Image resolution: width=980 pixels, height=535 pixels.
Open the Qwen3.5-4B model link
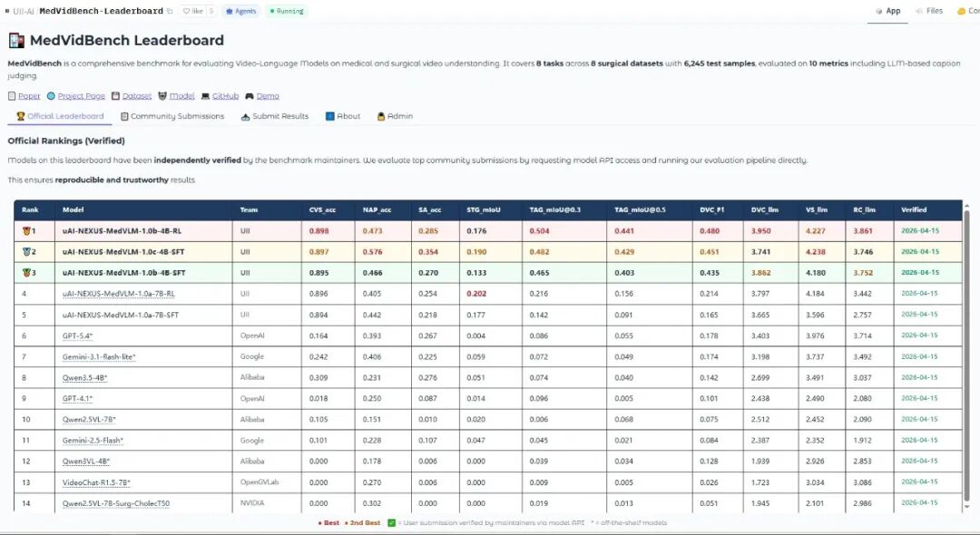85,378
